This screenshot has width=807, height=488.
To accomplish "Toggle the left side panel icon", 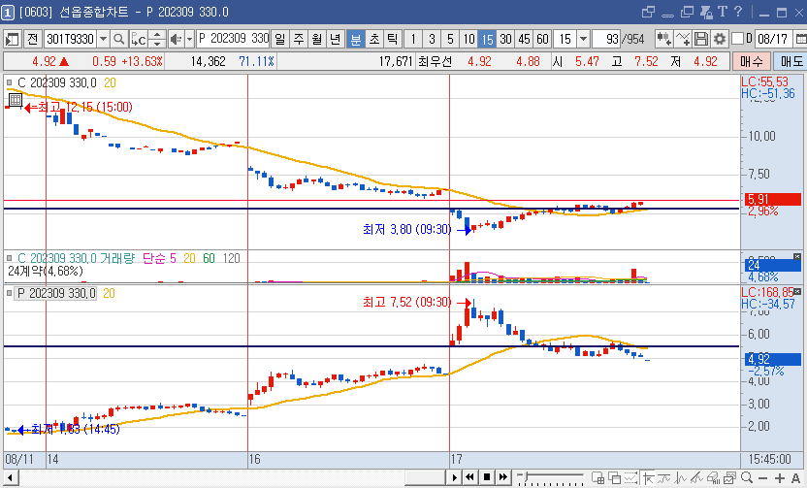I will 12,39.
